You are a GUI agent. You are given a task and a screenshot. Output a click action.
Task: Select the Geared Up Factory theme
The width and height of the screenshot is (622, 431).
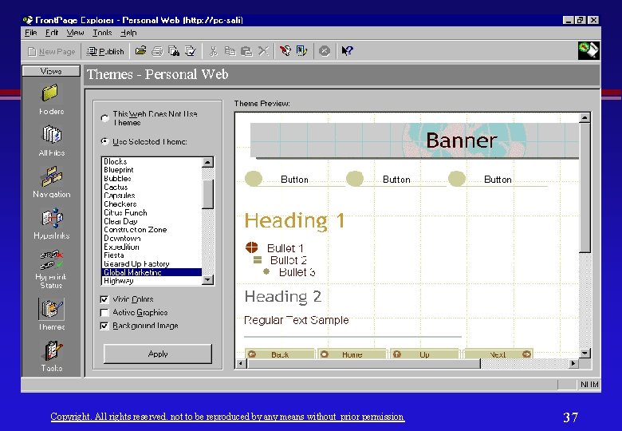pos(152,264)
